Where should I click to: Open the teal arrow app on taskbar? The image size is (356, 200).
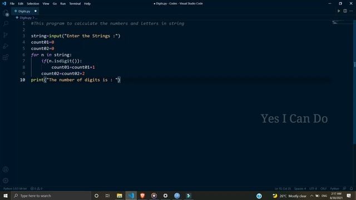[x=189, y=196]
